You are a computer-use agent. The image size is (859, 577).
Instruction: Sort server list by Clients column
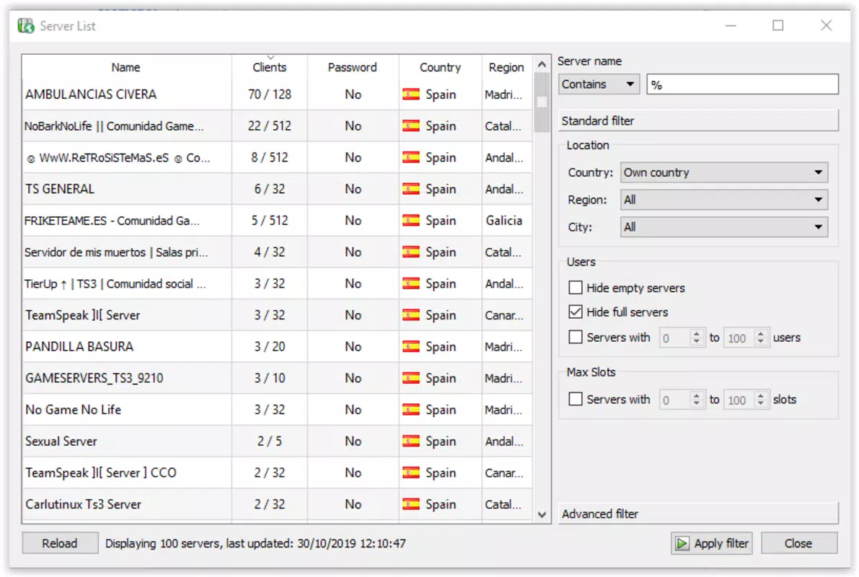tap(270, 67)
